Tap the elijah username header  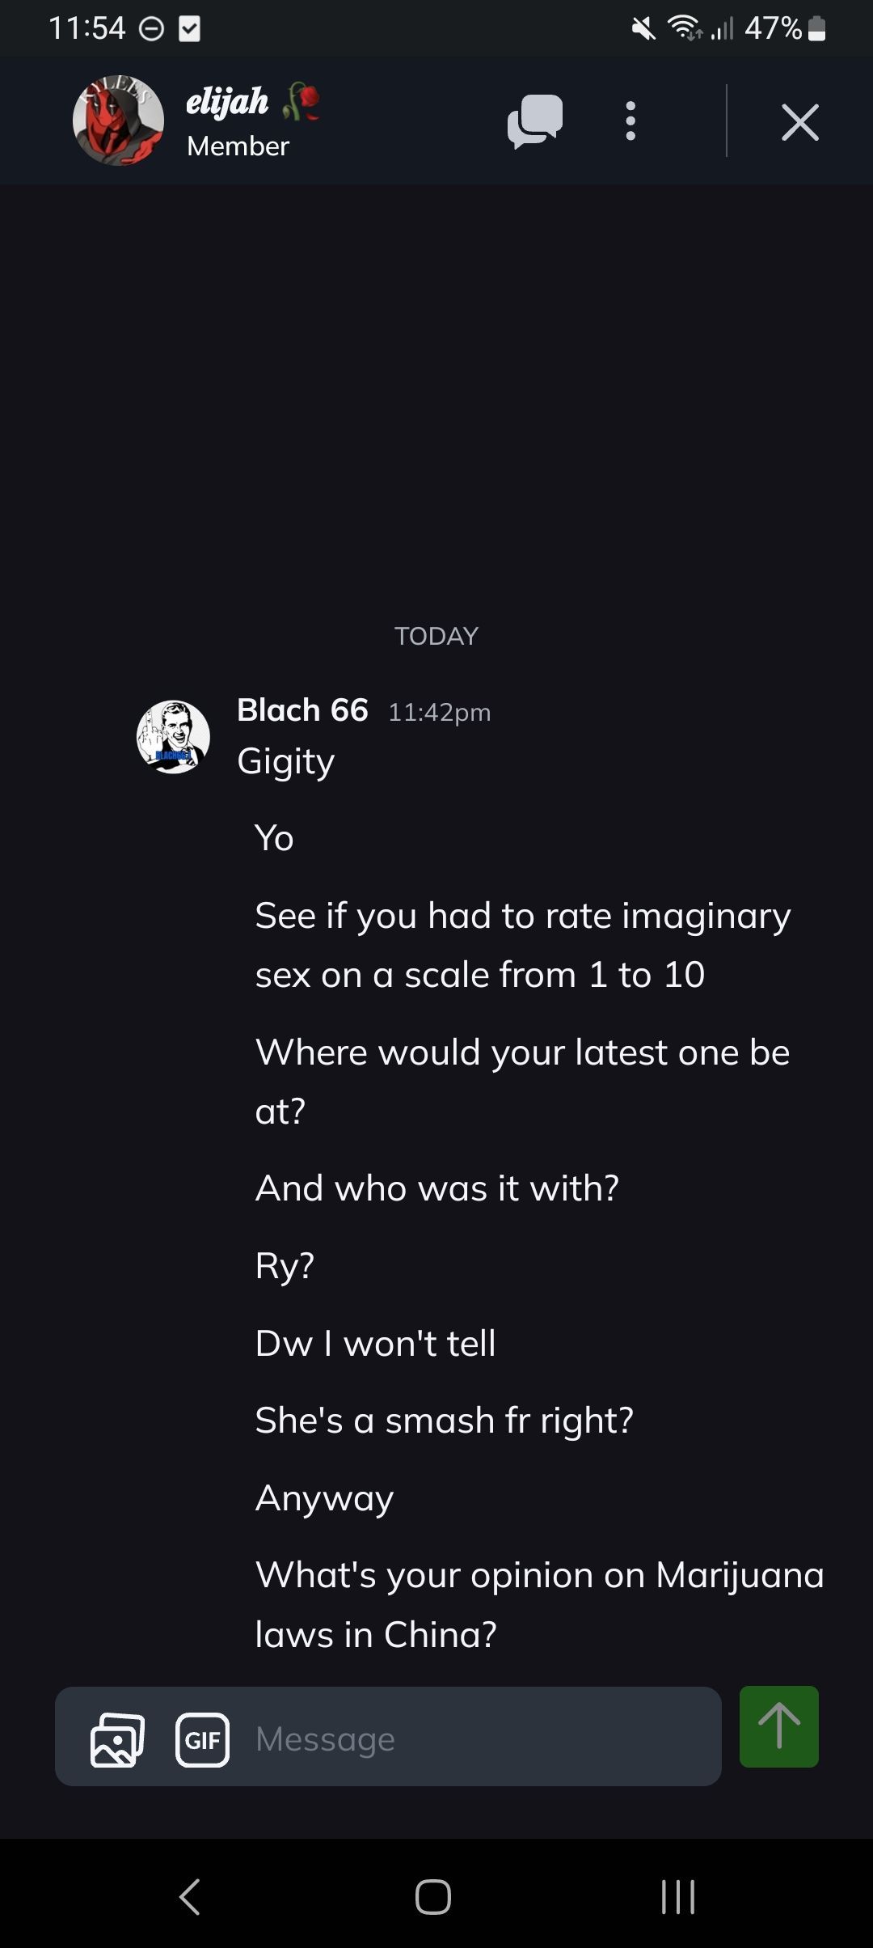click(227, 102)
